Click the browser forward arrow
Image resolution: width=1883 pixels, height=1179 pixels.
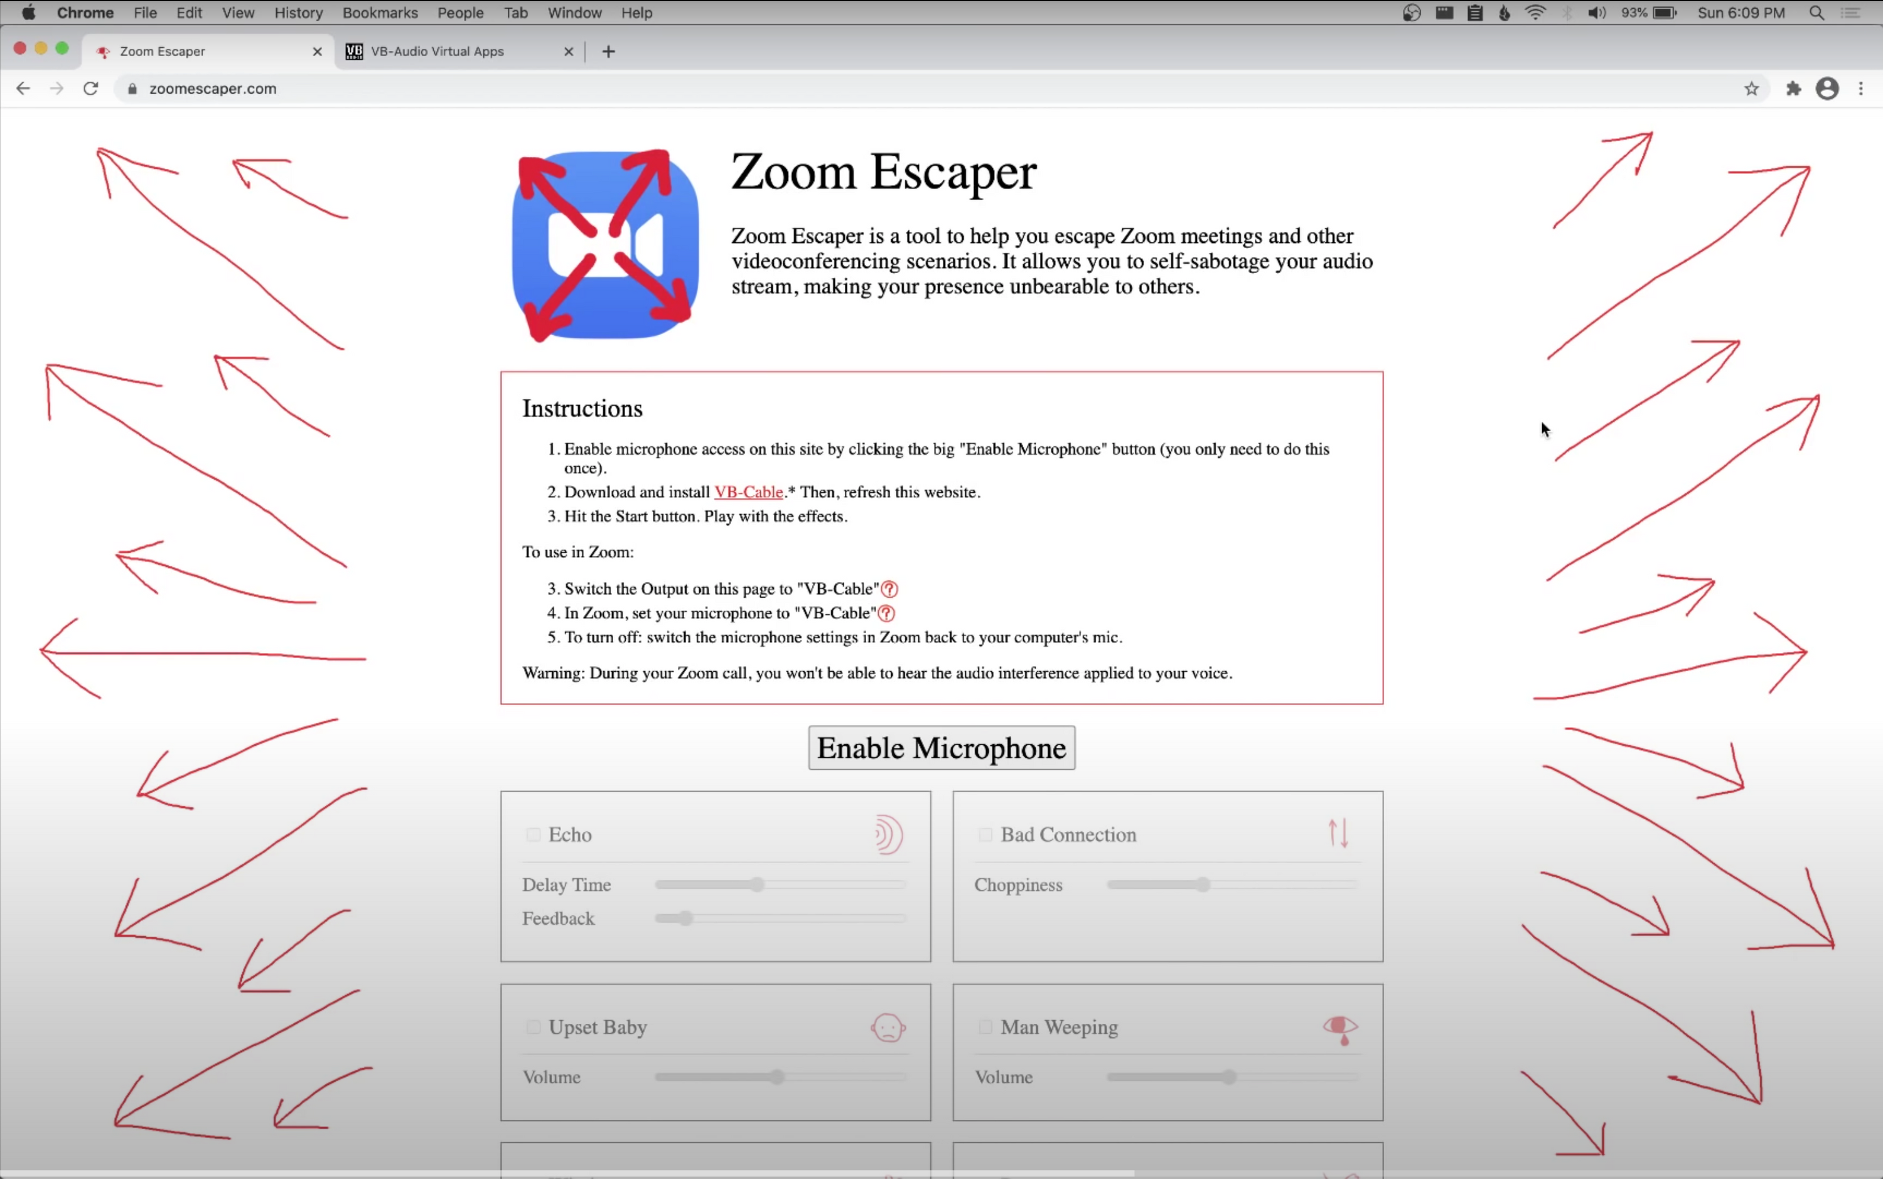(56, 89)
